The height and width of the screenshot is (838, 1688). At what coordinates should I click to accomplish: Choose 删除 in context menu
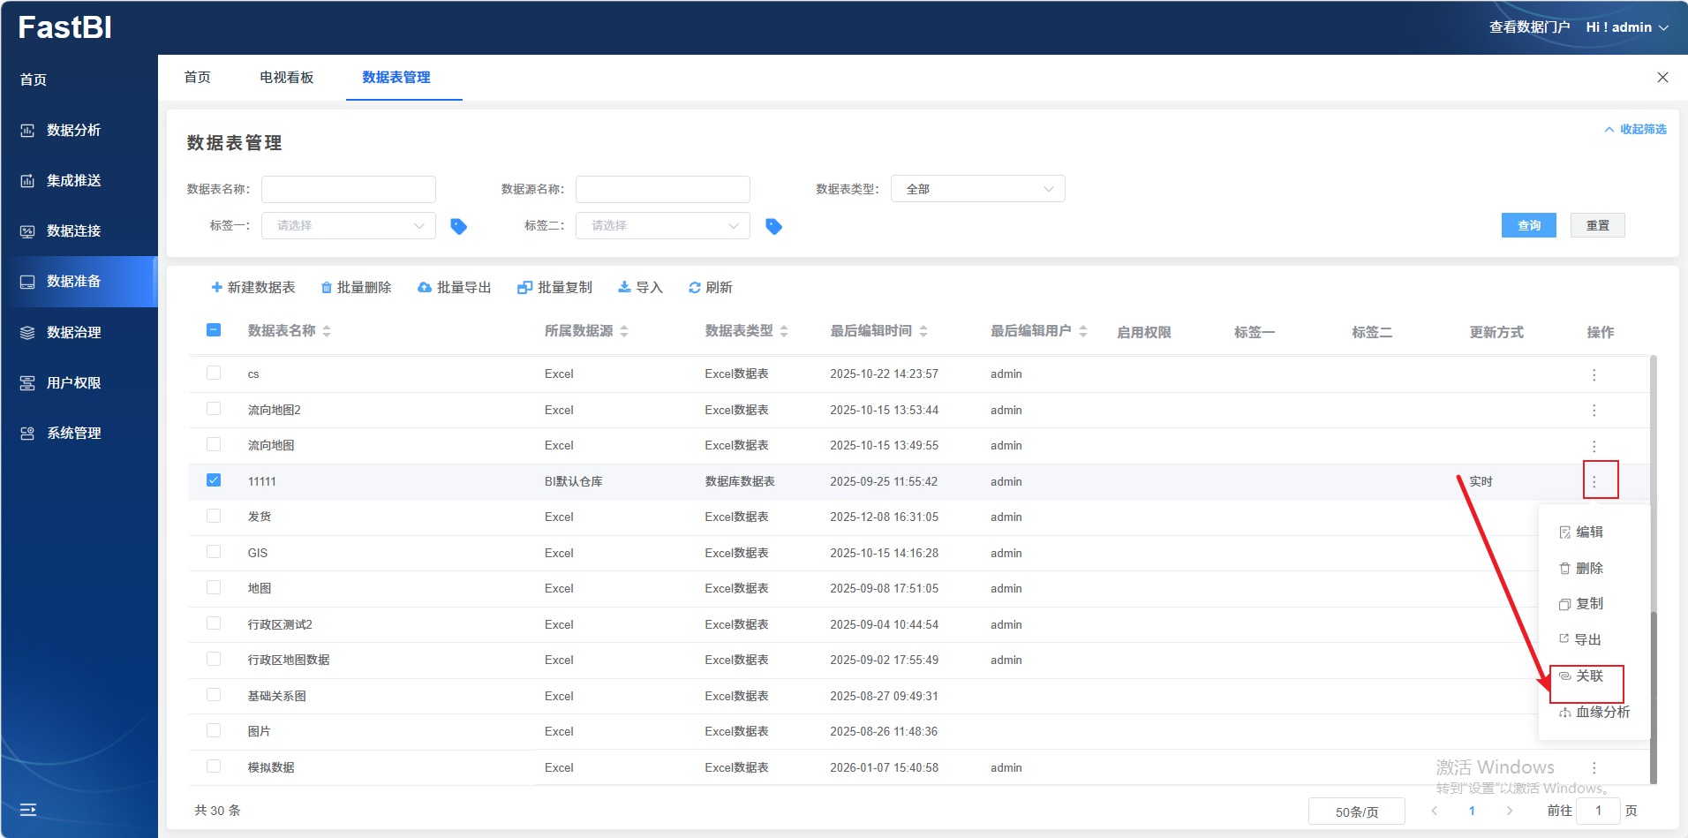(1581, 569)
